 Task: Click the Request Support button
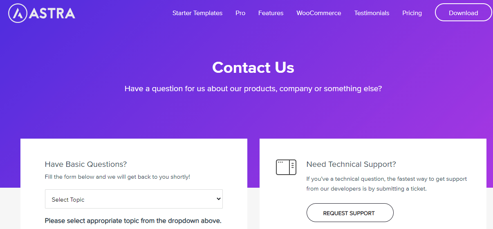(x=350, y=213)
